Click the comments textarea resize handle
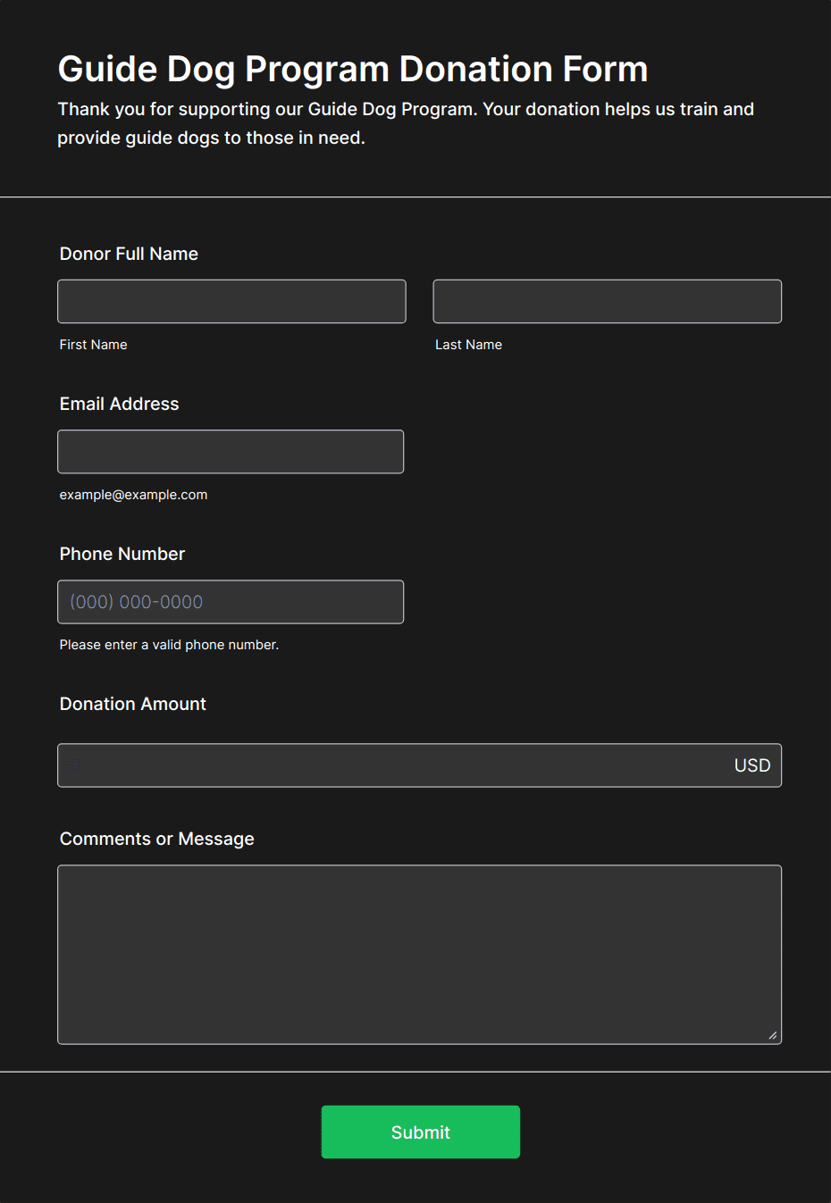The height and width of the screenshot is (1203, 831). pos(773,1035)
